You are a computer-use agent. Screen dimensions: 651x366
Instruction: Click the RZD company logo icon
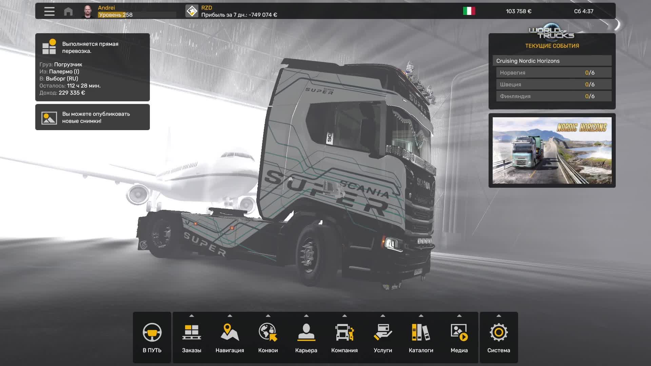(x=192, y=11)
